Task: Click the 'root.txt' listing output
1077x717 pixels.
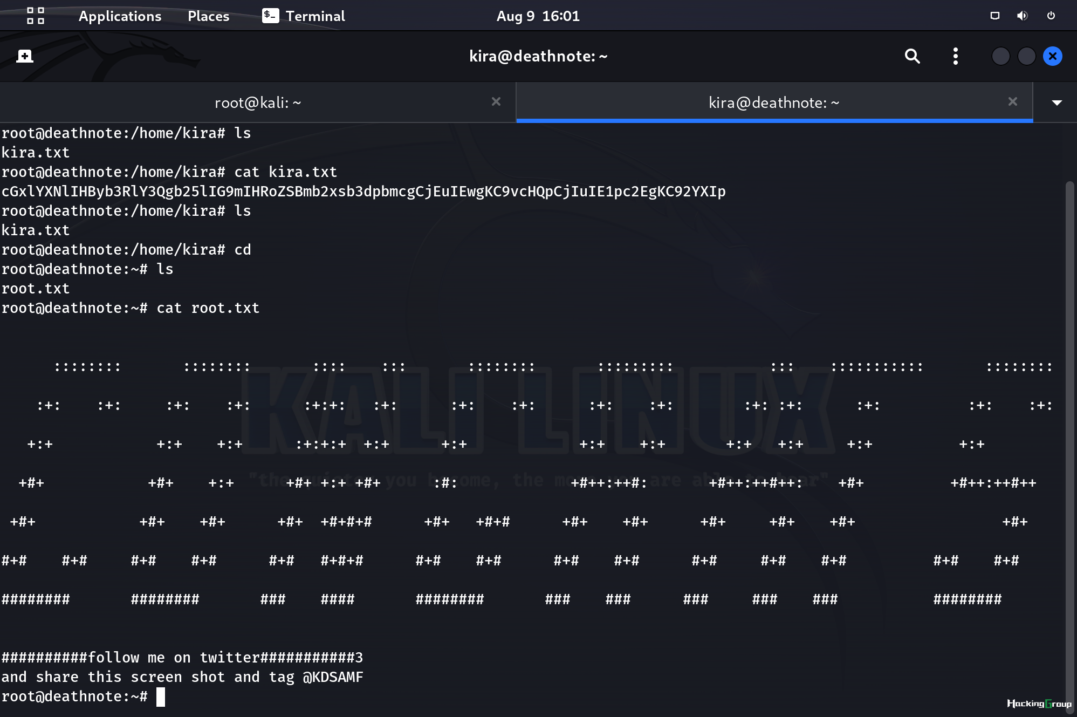Action: point(36,289)
